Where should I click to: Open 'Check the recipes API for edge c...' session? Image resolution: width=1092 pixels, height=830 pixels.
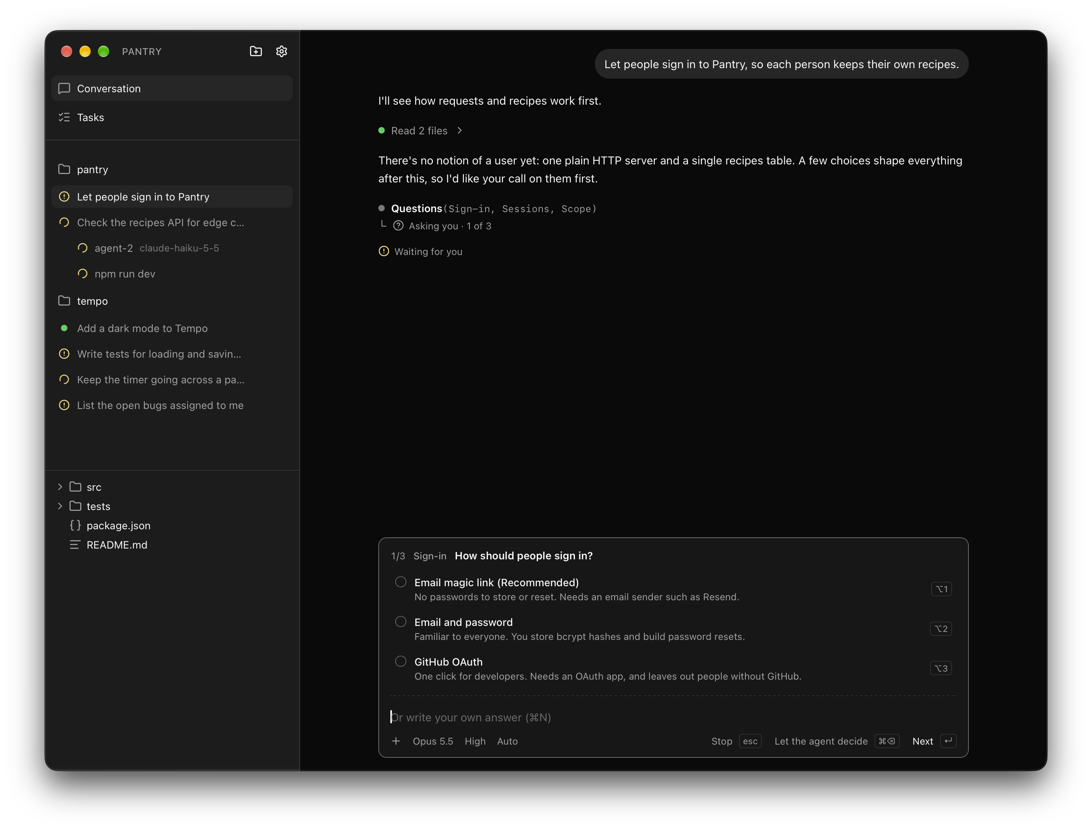point(172,222)
